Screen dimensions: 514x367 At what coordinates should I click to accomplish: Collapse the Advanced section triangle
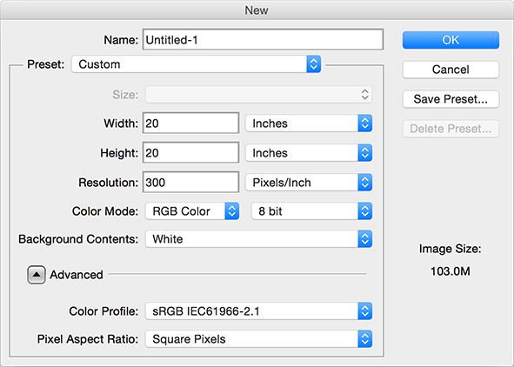[36, 275]
